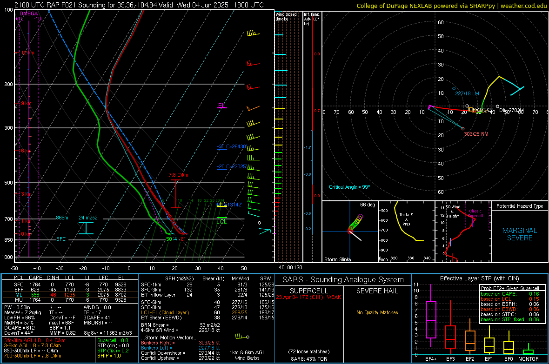Click maxT = 68F value
Screen dimensions: 549x364
61,323
